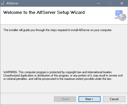
Task: Click the empty title bar area
Action: point(56,3)
